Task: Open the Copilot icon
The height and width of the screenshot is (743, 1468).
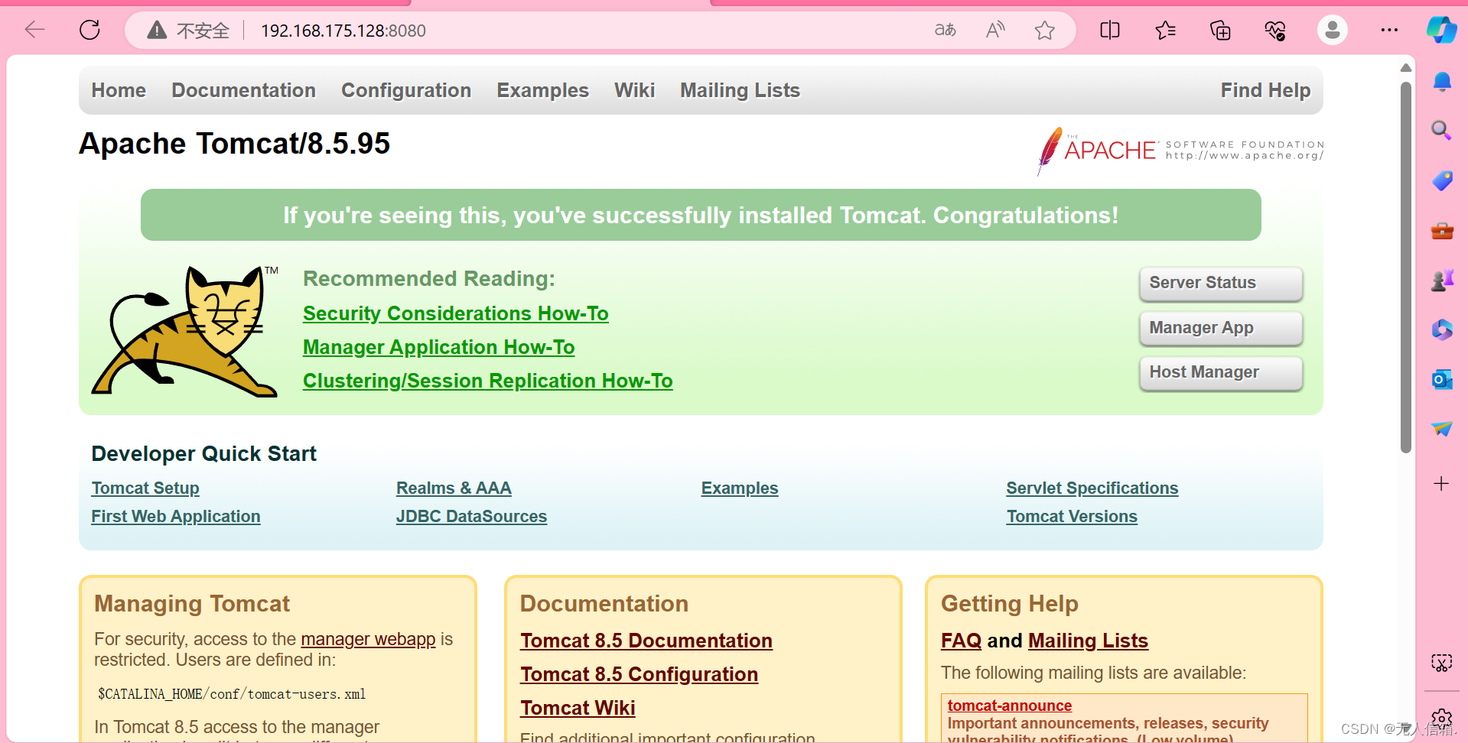Action: click(x=1442, y=30)
